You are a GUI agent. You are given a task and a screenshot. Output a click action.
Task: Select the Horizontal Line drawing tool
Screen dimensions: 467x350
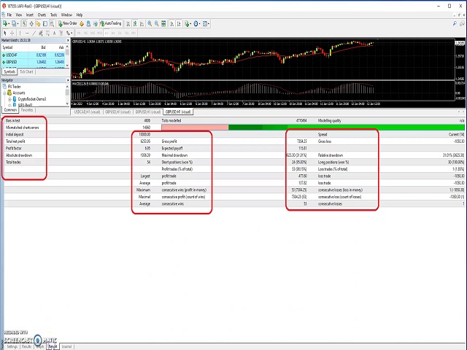[x=27, y=33]
